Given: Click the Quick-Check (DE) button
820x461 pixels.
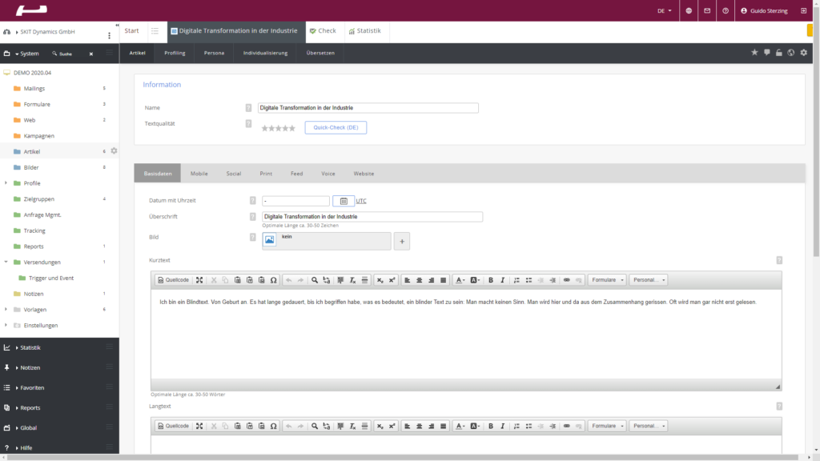Looking at the screenshot, I should (x=336, y=127).
